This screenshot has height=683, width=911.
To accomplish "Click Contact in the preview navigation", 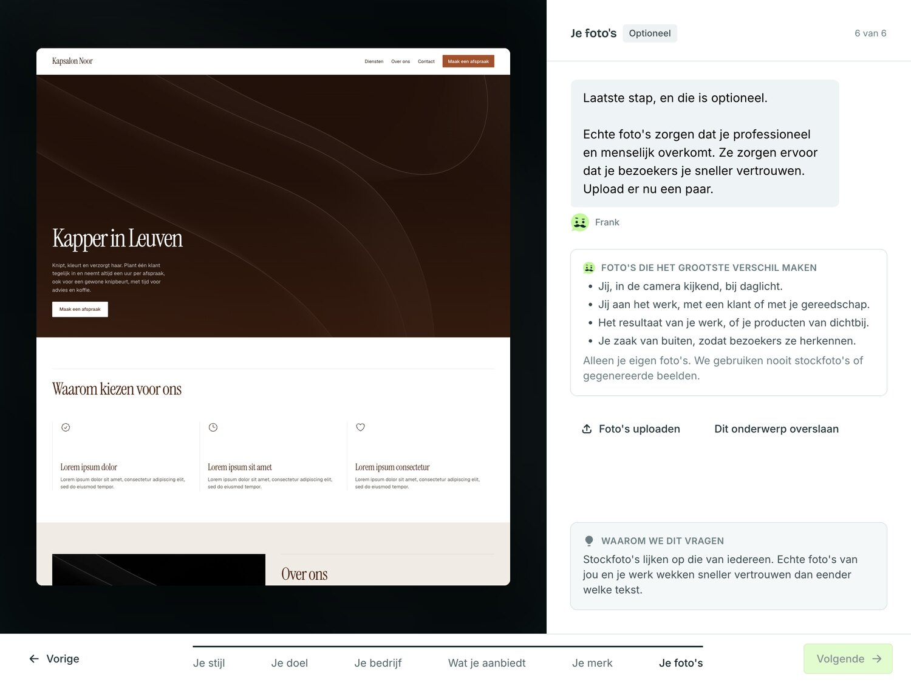I will [426, 61].
